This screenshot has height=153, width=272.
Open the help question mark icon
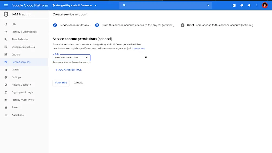[242, 5]
